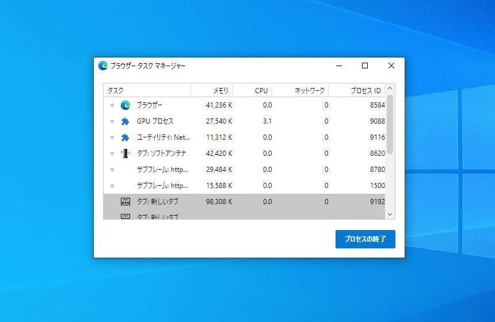Click the vertical scrollbar thumb
The width and height of the screenshot is (495, 322).
390,124
